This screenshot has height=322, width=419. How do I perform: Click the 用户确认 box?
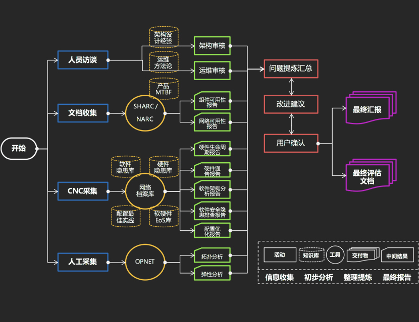291,143
